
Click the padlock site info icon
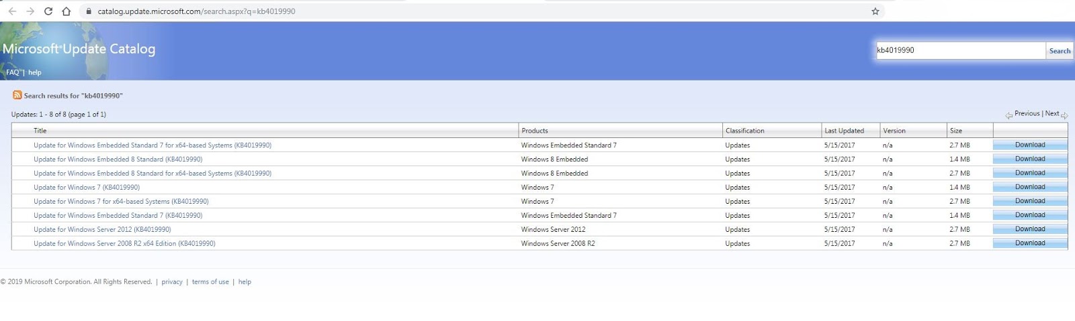pyautogui.click(x=88, y=11)
